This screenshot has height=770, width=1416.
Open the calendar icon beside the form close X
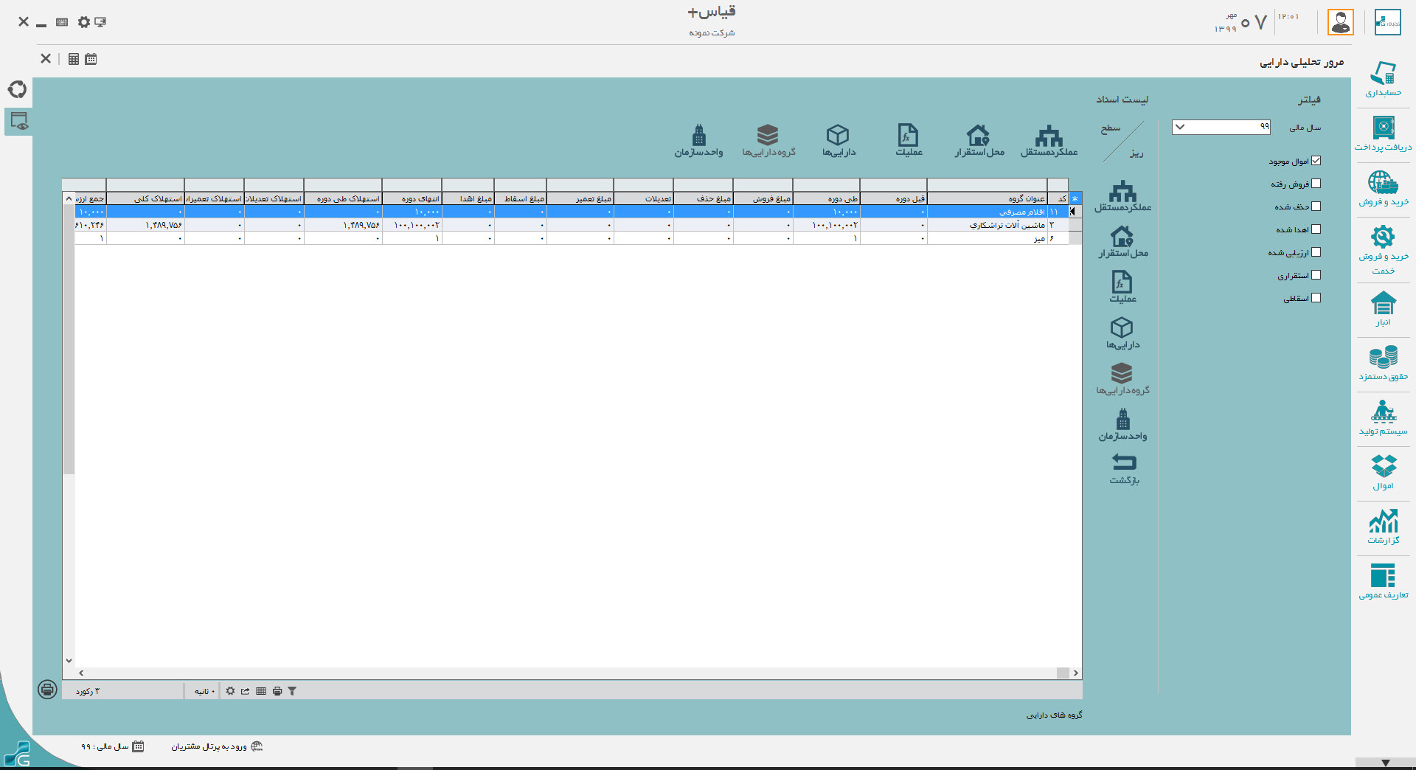coord(91,59)
